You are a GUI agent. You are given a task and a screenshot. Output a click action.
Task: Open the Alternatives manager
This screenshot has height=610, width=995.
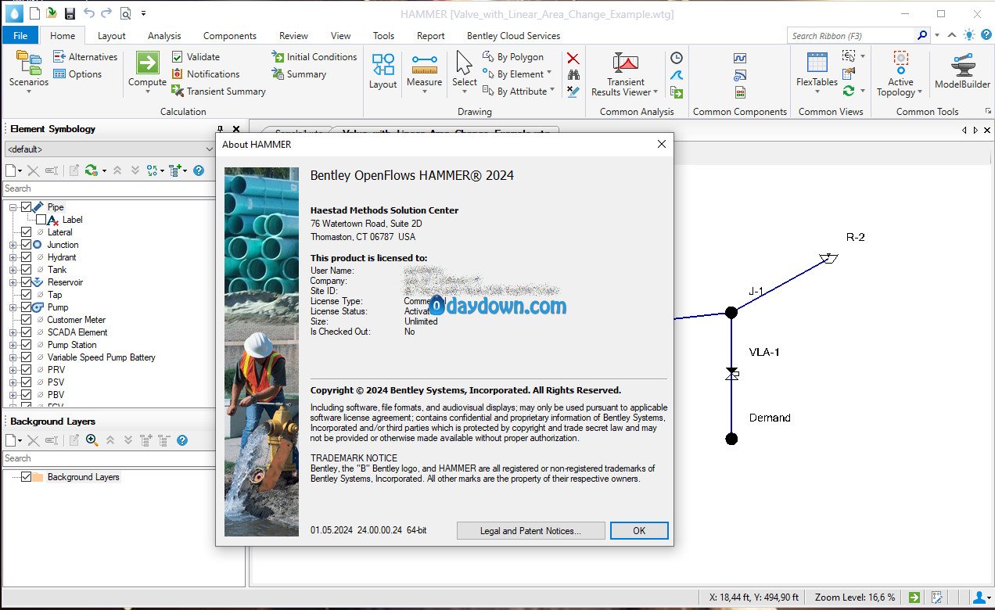[85, 57]
